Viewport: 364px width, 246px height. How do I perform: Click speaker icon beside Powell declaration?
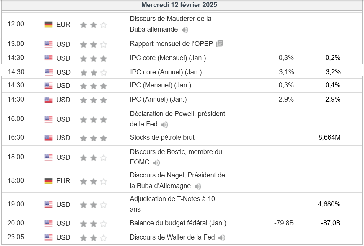point(164,125)
